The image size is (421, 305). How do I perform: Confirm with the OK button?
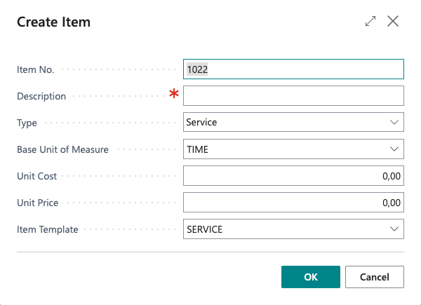310,277
